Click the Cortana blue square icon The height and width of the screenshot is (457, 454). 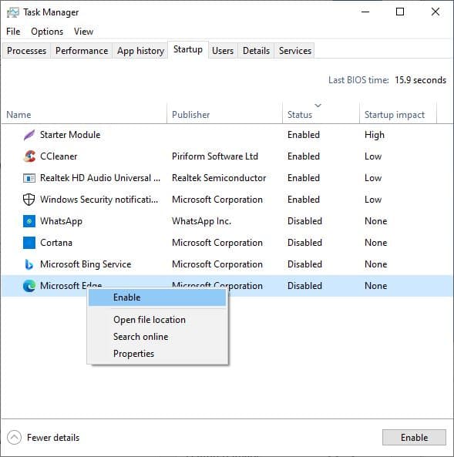click(29, 243)
